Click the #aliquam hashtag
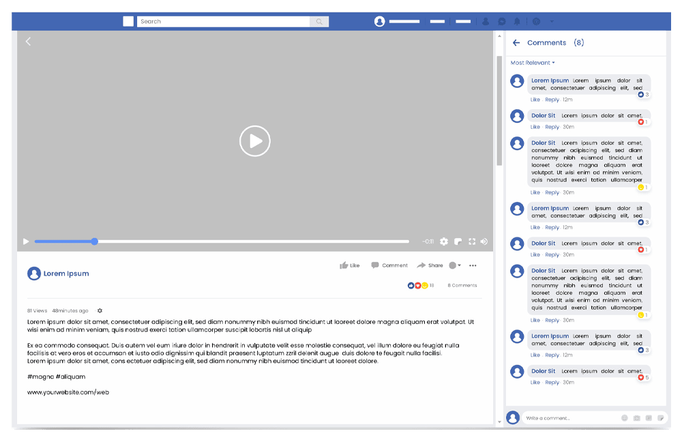Viewport: 682px width, 442px height. 70,377
